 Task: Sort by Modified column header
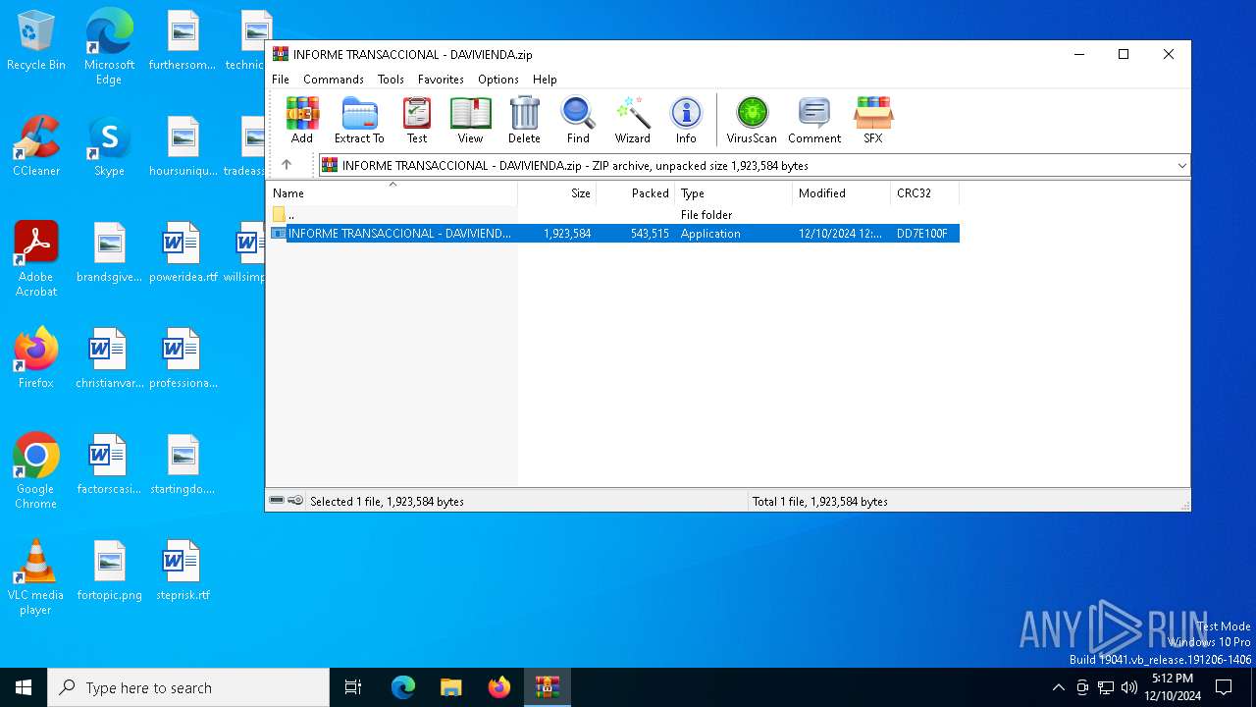tap(842, 193)
